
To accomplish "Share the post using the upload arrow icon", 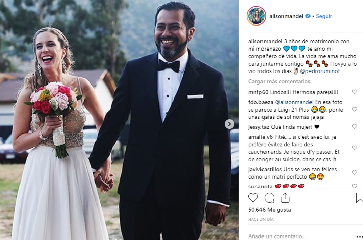I will pyautogui.click(x=285, y=198).
